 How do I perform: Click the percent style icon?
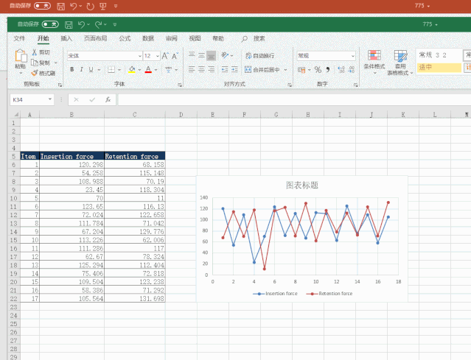[x=318, y=70]
